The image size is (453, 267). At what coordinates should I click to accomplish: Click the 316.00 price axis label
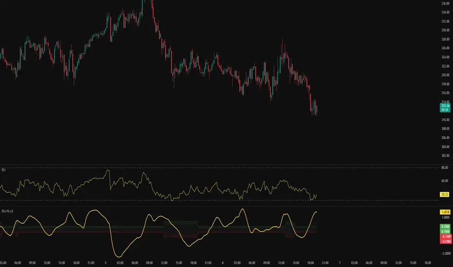pos(445,93)
